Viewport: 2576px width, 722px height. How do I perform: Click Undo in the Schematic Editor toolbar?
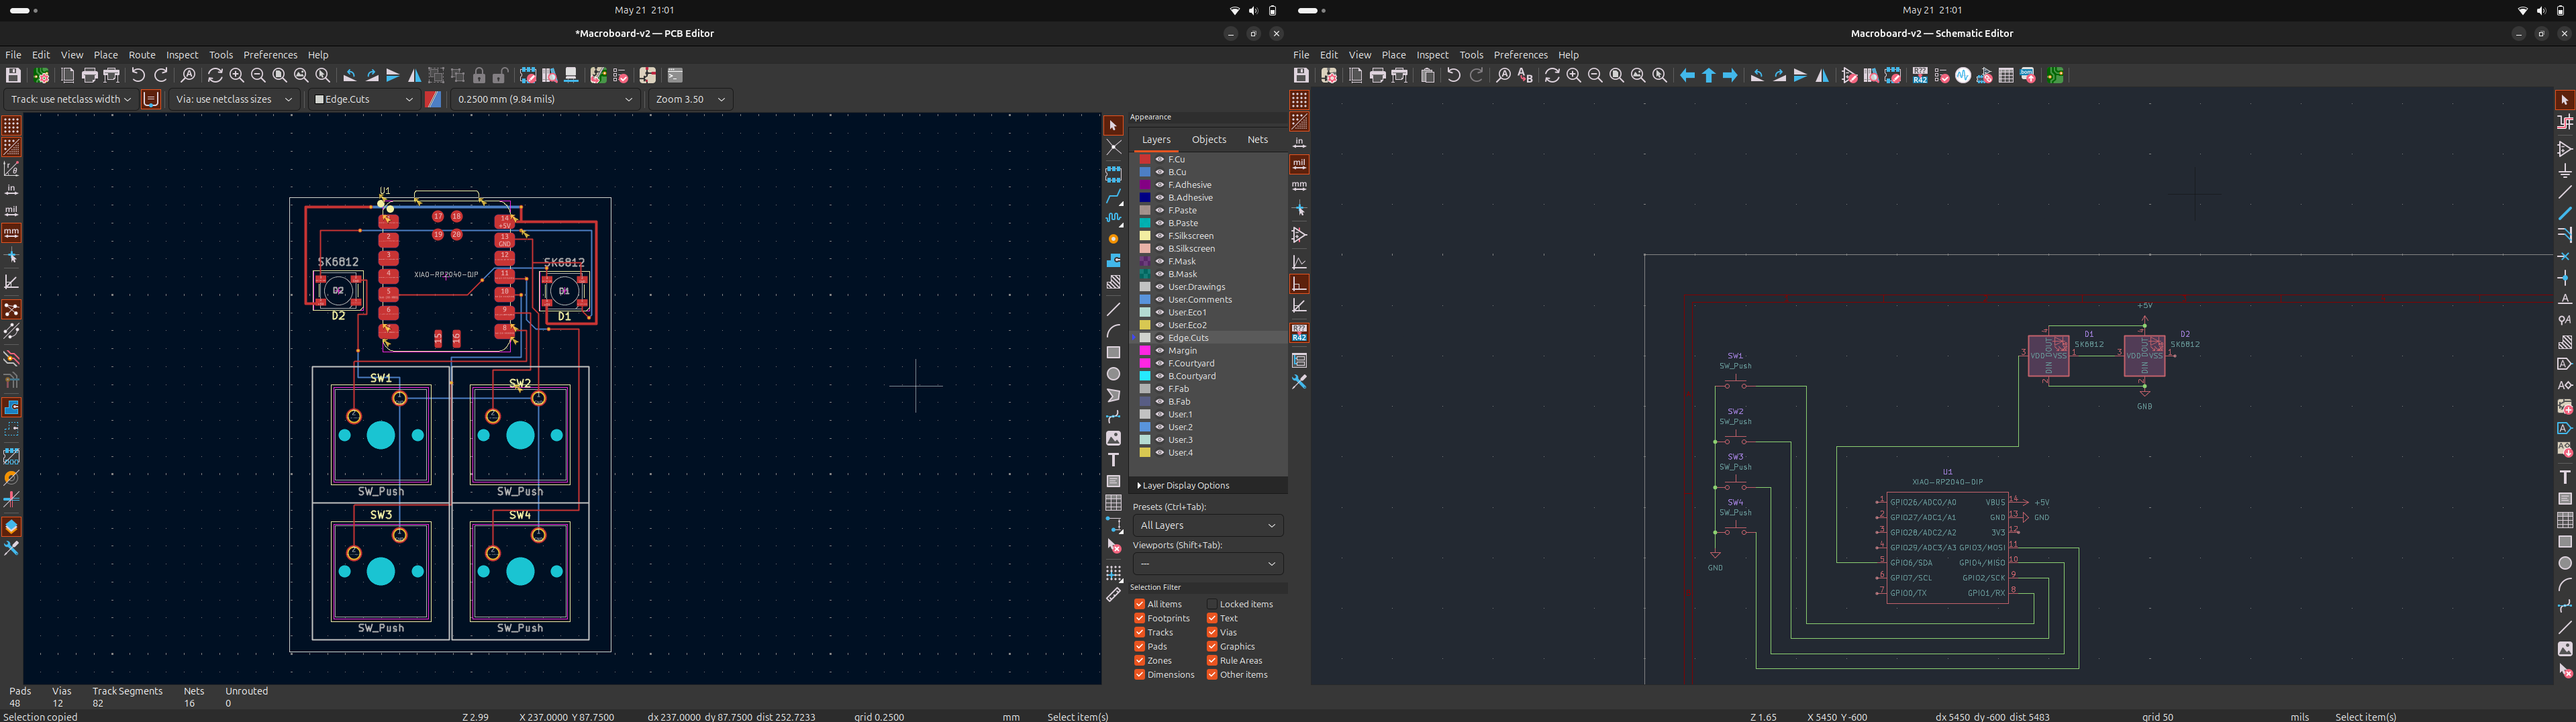point(1454,75)
